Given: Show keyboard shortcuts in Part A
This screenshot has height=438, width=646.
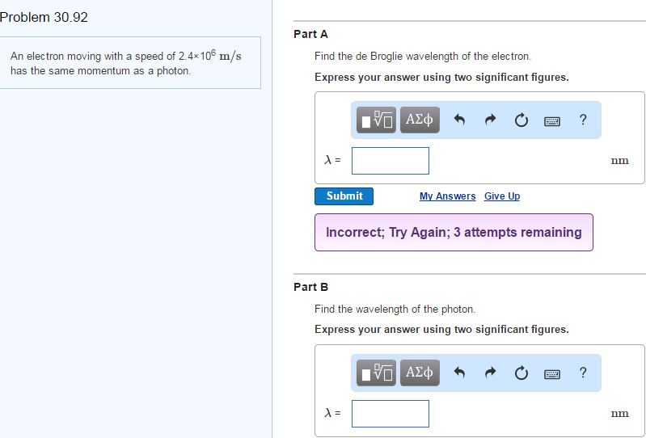Looking at the screenshot, I should 552,121.
